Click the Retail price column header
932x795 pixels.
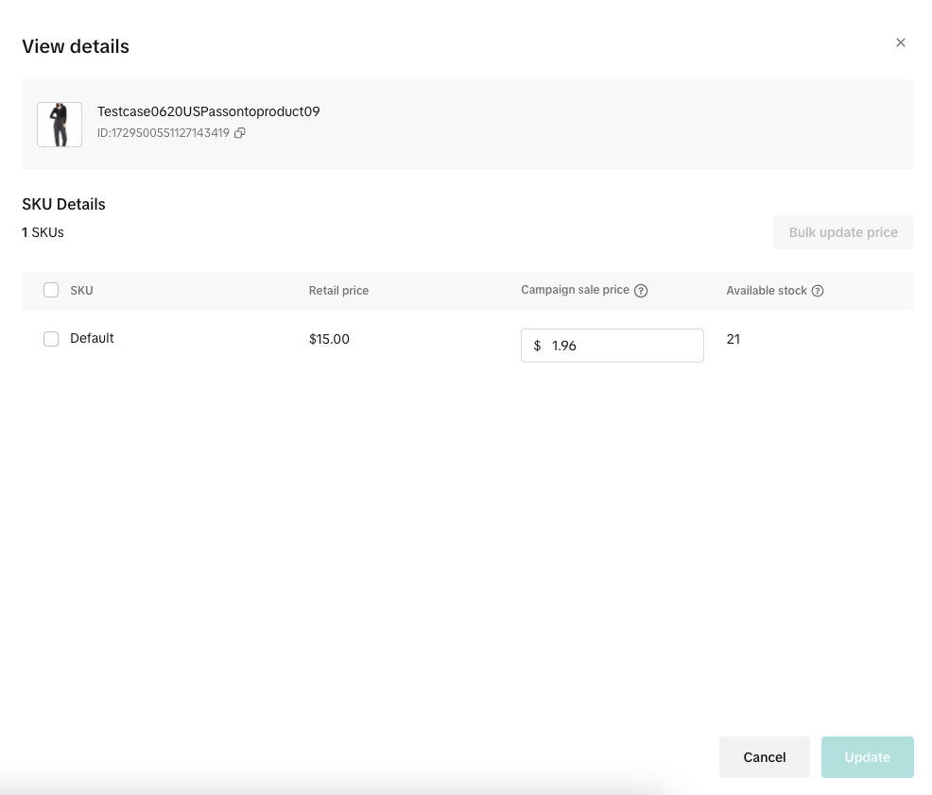338,291
